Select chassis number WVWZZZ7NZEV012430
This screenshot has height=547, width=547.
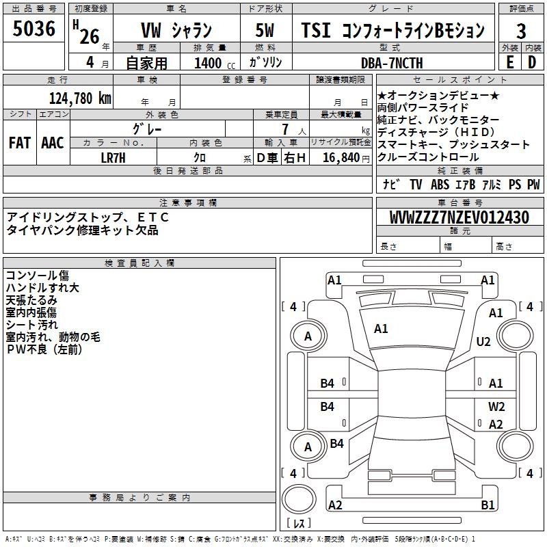[459, 217]
